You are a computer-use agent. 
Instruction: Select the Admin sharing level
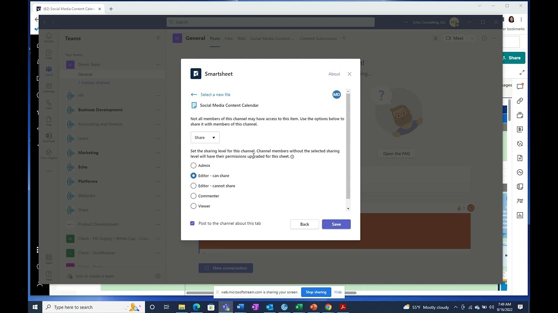coord(194,166)
